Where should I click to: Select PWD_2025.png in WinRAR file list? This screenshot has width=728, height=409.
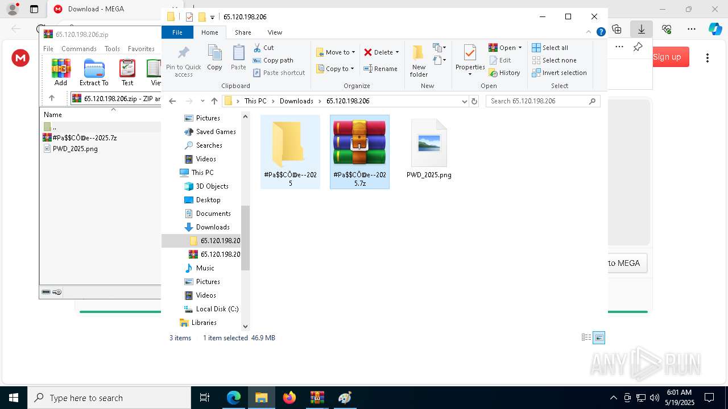point(75,149)
